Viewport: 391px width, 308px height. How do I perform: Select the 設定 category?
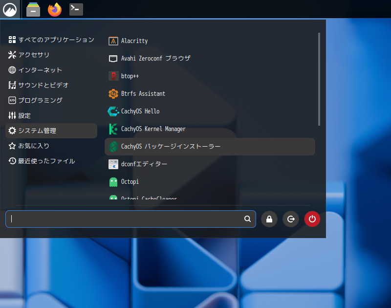(51, 116)
